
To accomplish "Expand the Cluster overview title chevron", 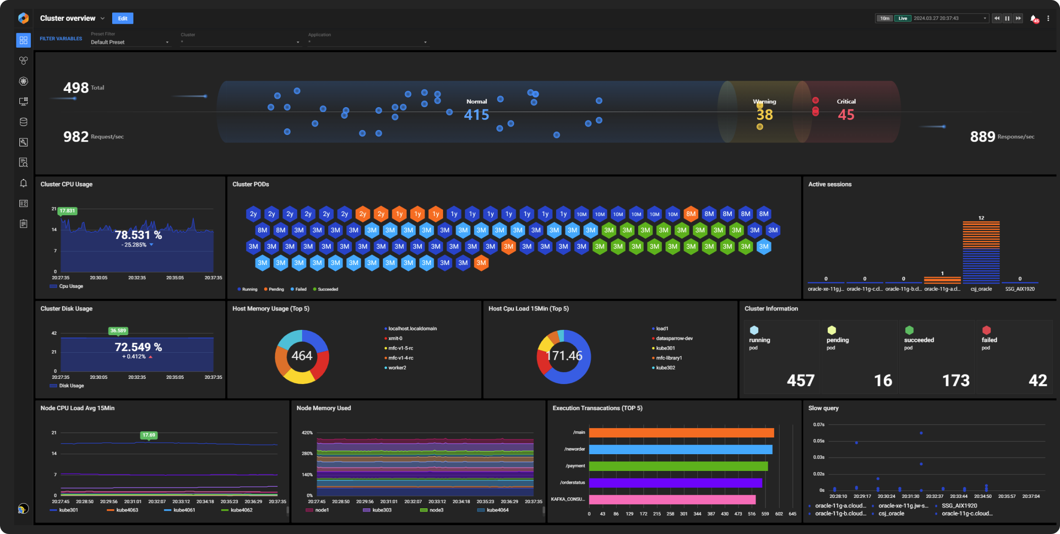I will [x=102, y=19].
